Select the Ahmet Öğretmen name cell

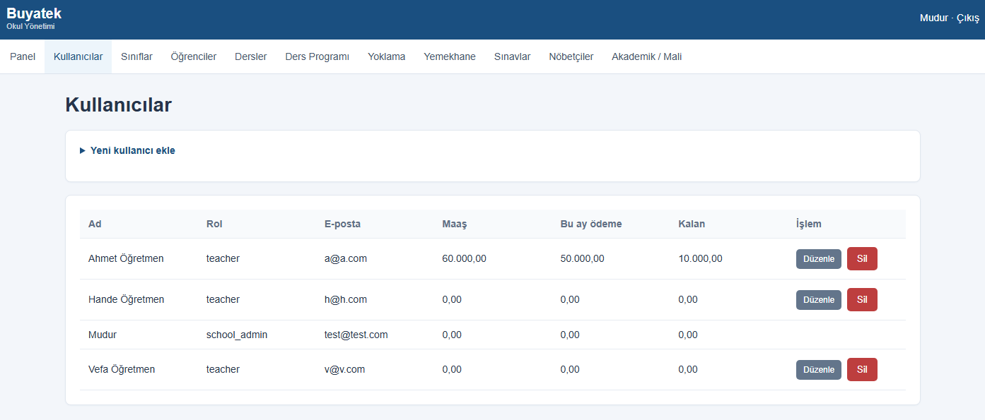tap(126, 258)
